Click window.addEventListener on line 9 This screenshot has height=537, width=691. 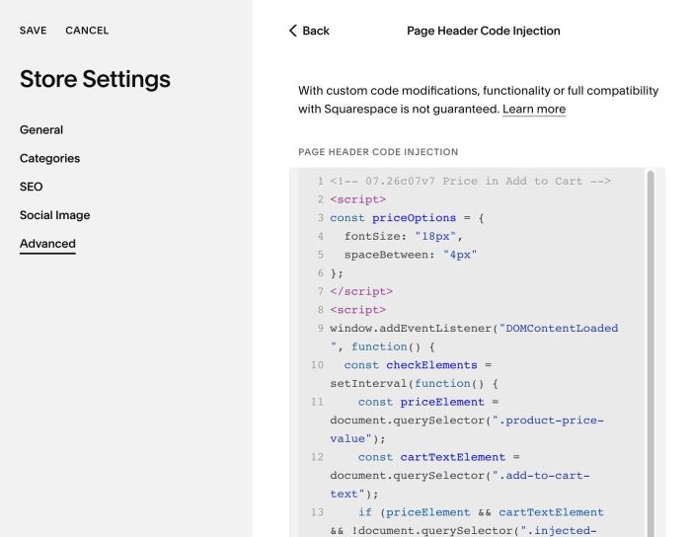[x=411, y=329]
